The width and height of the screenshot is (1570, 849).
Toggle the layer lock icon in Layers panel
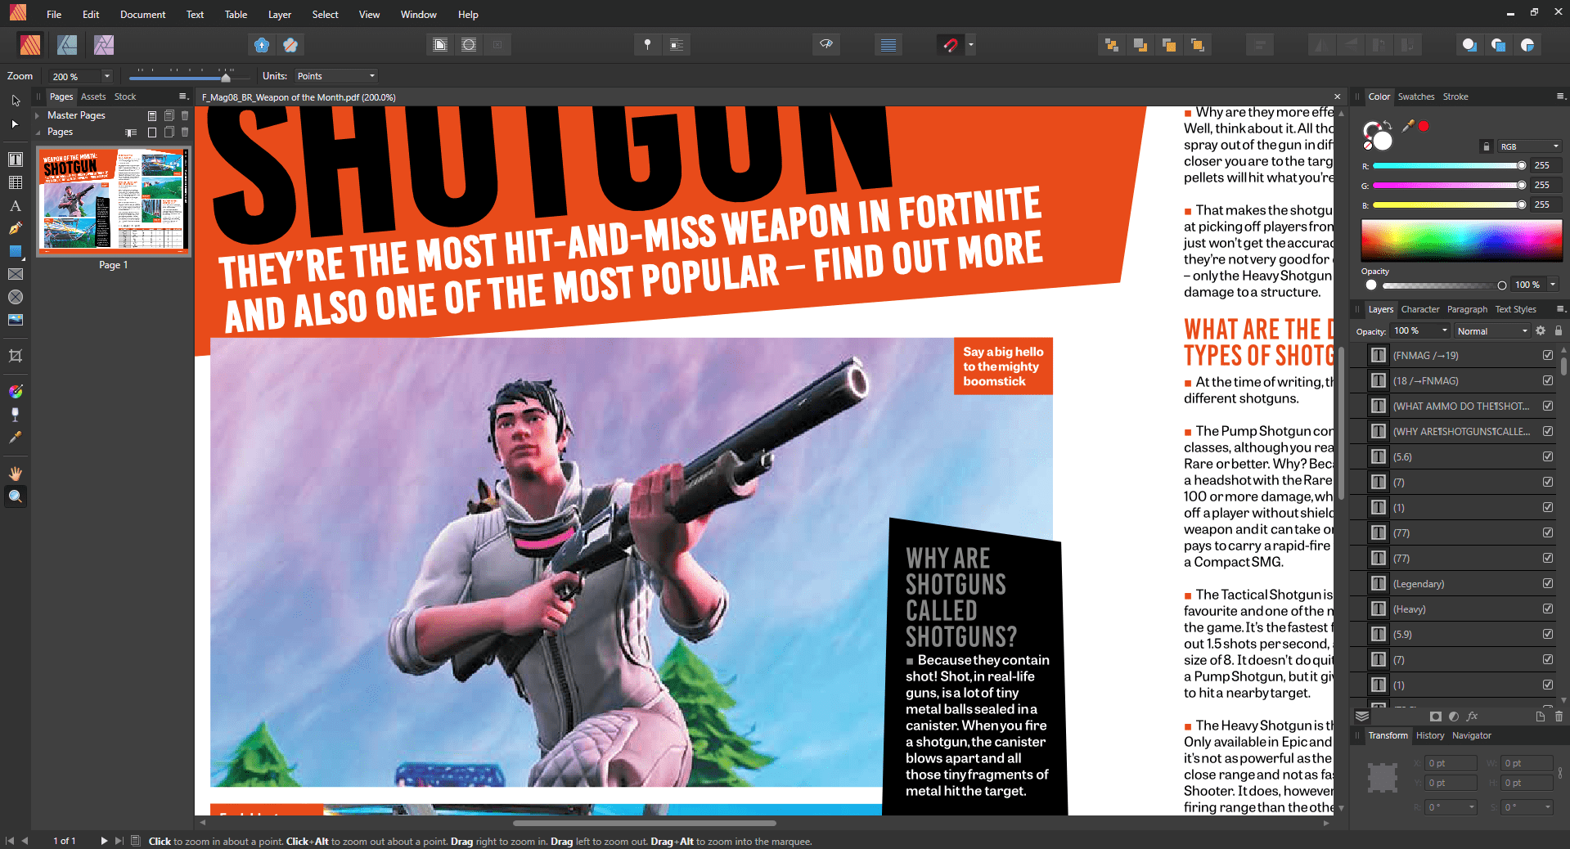[x=1559, y=330]
